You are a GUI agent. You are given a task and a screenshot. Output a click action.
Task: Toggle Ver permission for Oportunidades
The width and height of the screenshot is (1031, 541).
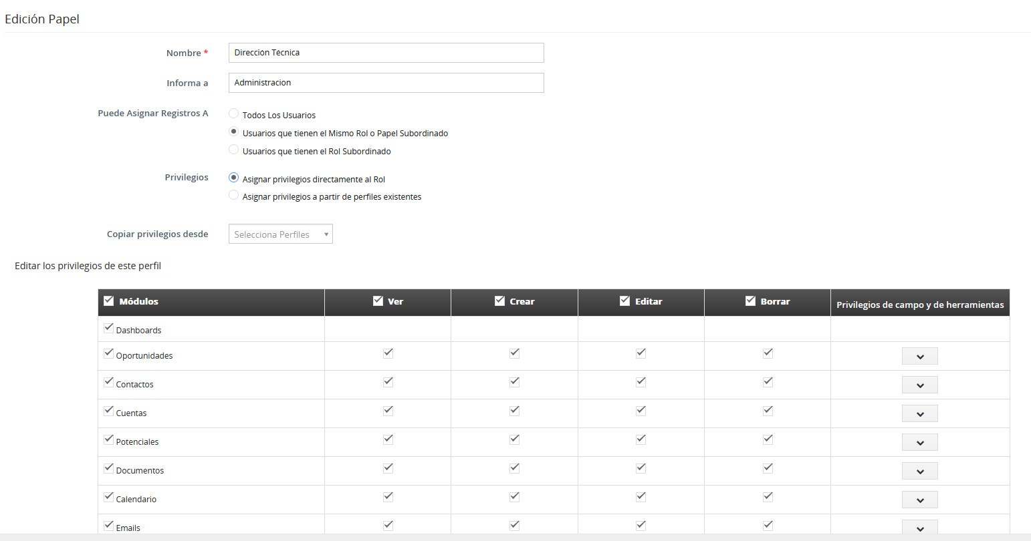pyautogui.click(x=388, y=353)
